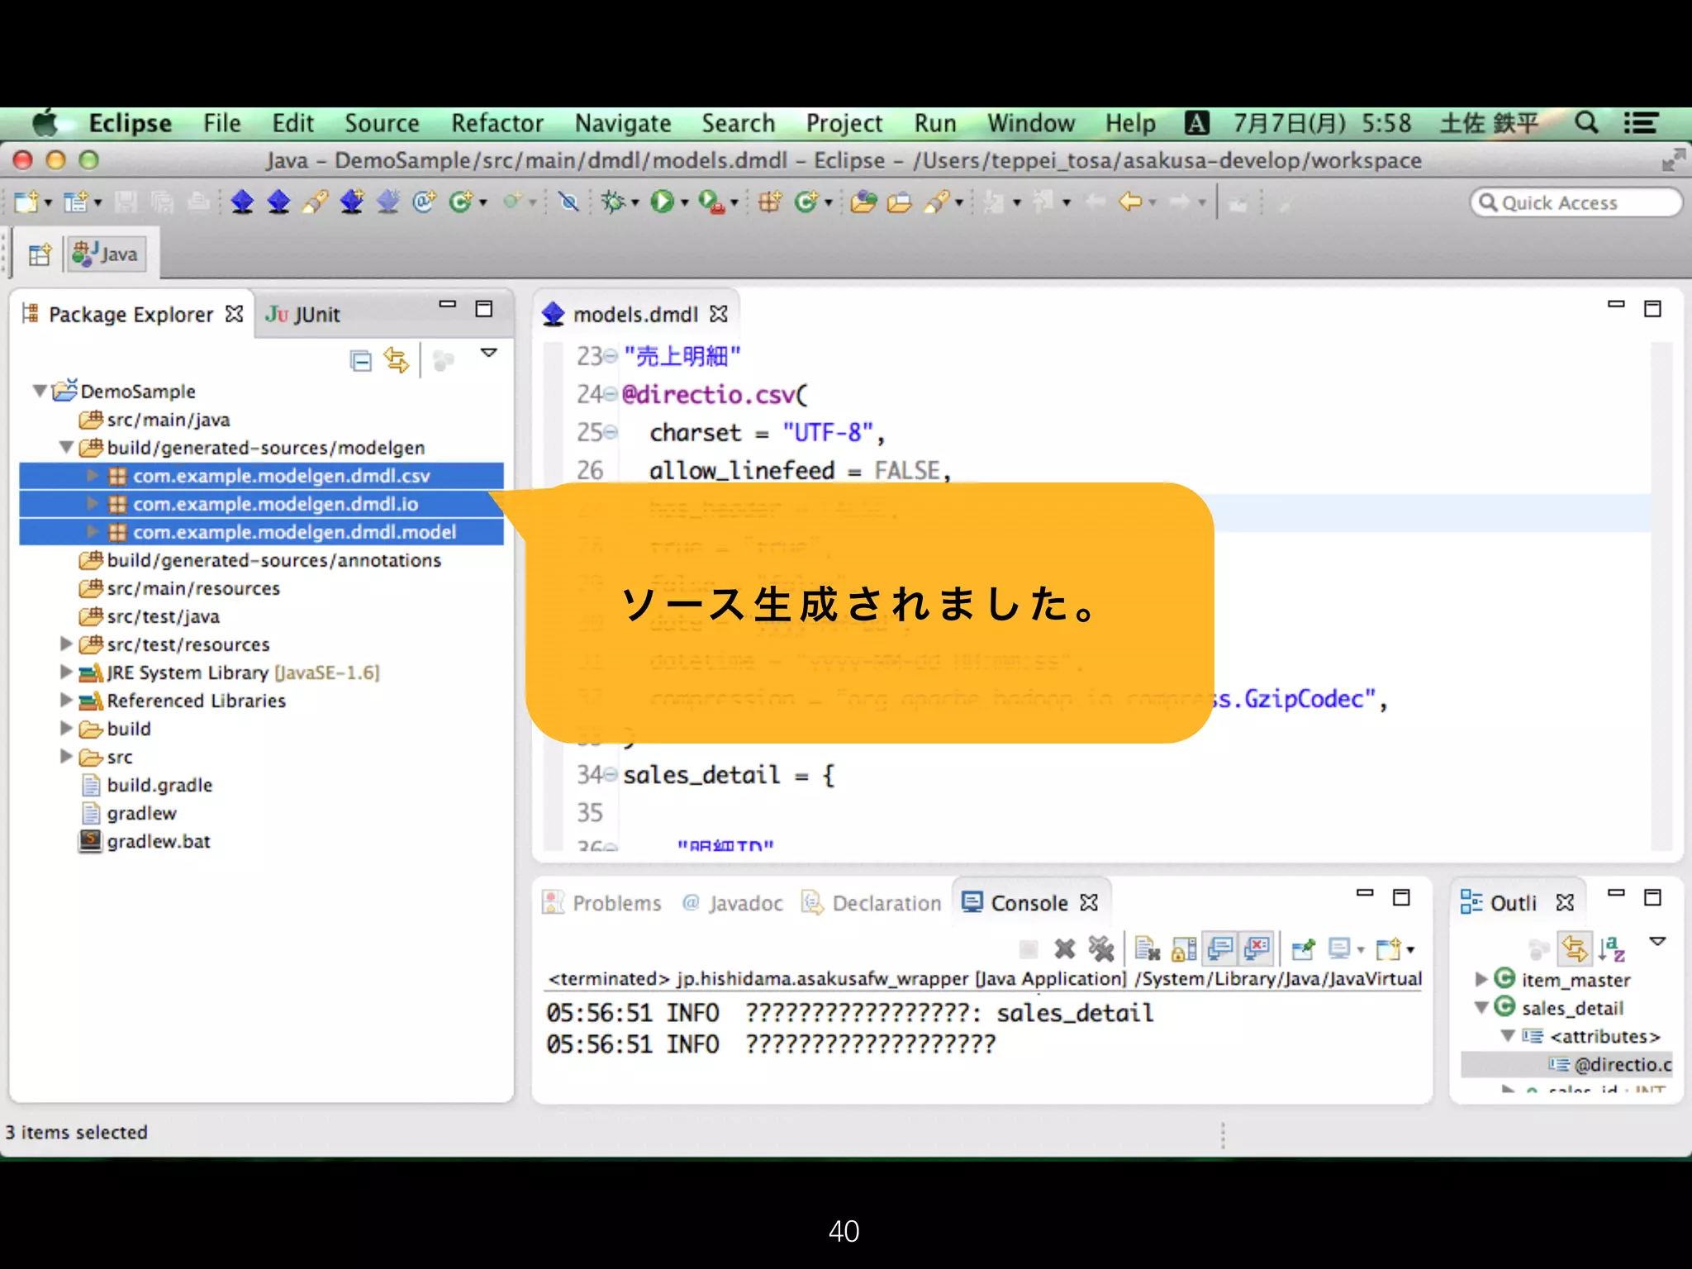Toggle Link with Editor in Package Explorer
This screenshot has width=1692, height=1269.
point(397,361)
